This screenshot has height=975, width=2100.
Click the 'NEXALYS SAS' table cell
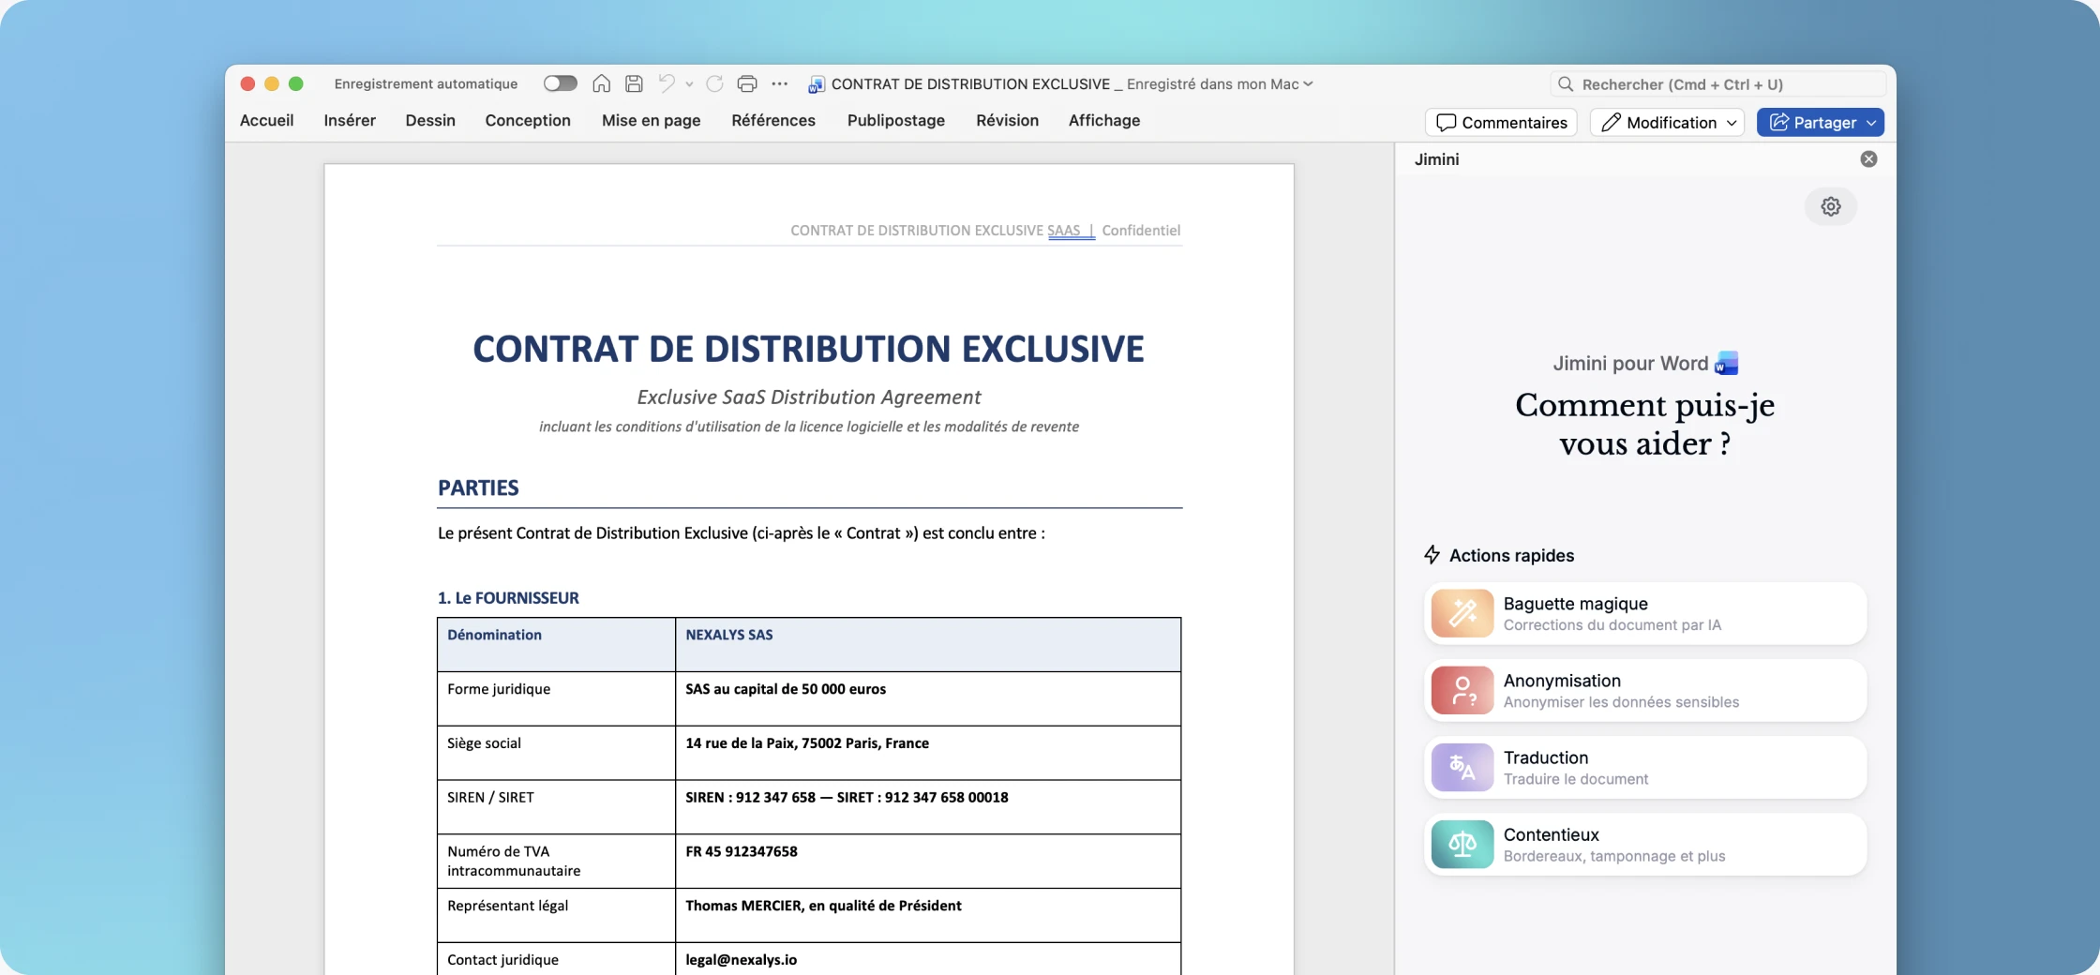[928, 644]
